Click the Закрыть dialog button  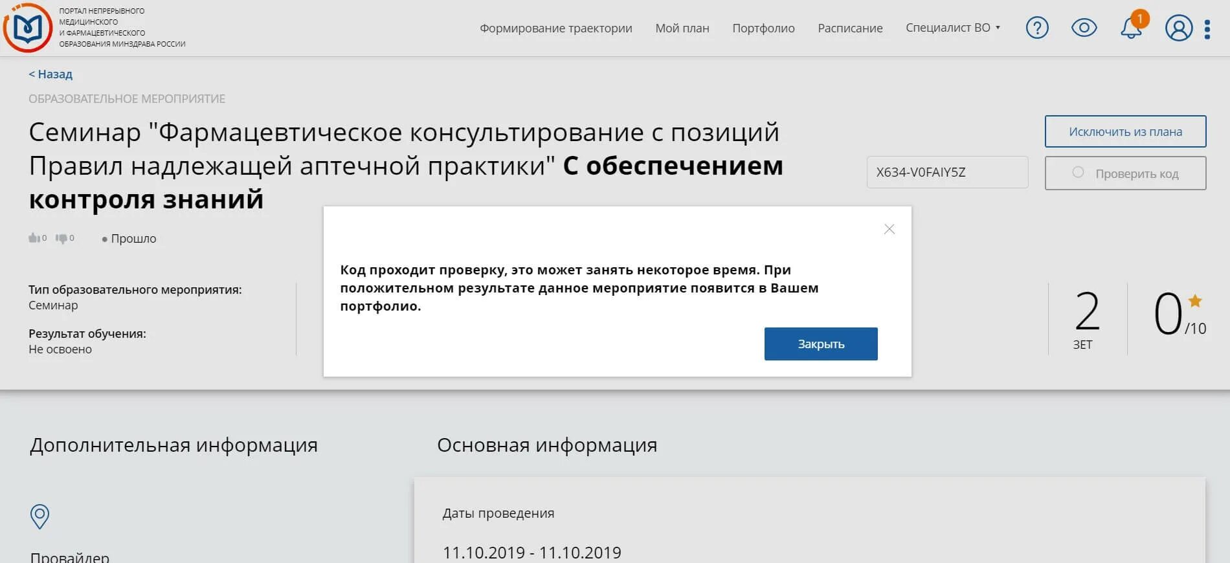tap(821, 344)
